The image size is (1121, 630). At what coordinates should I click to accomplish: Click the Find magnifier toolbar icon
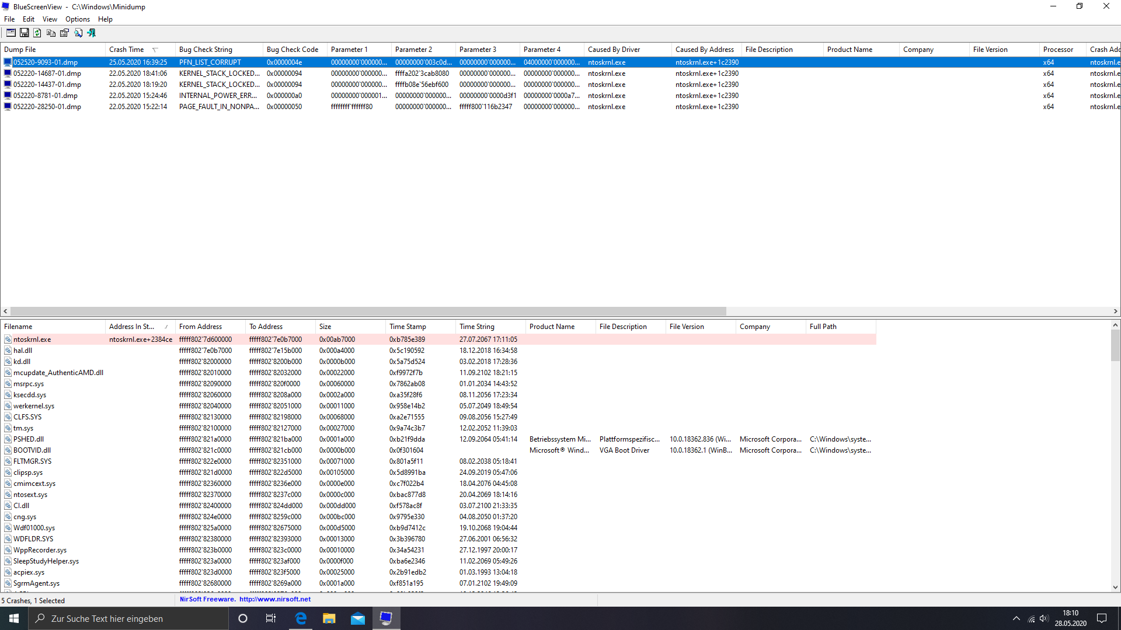click(x=78, y=33)
